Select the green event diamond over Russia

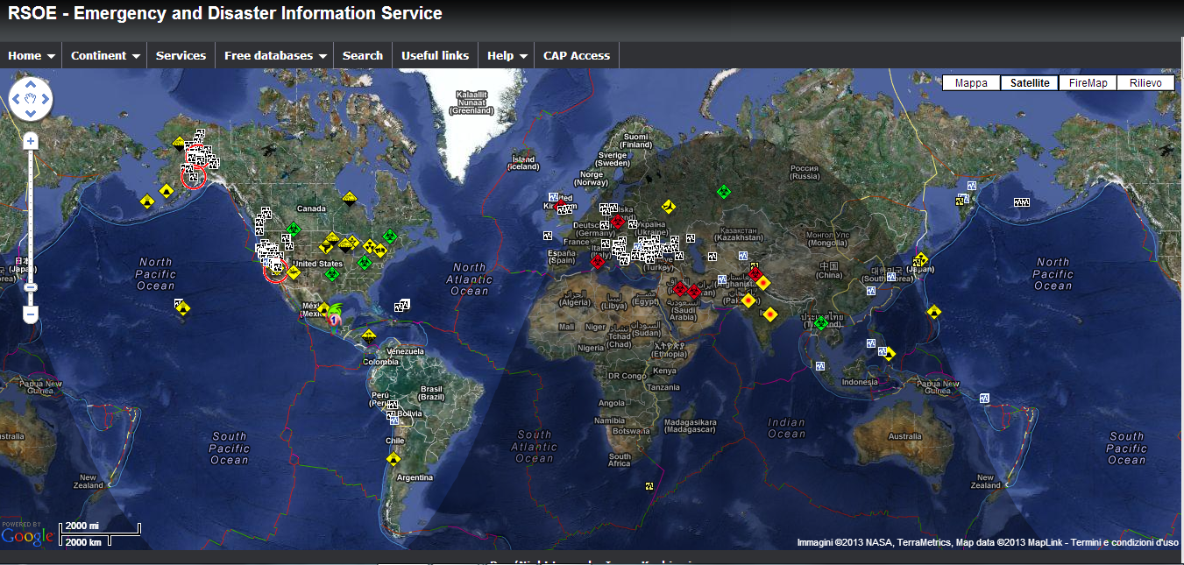724,192
